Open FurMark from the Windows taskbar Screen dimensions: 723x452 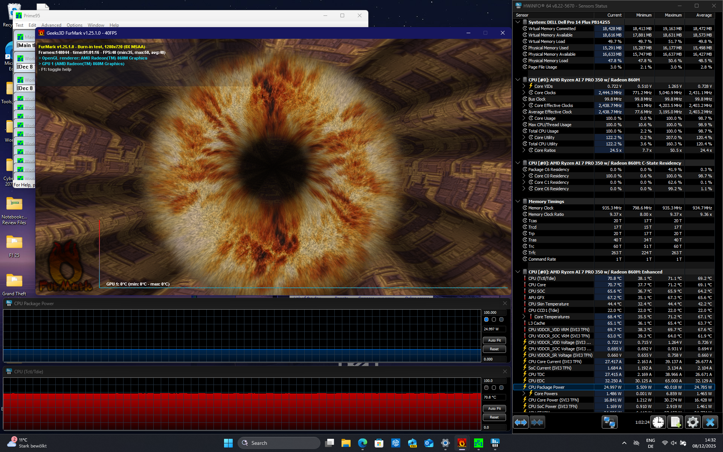click(462, 443)
